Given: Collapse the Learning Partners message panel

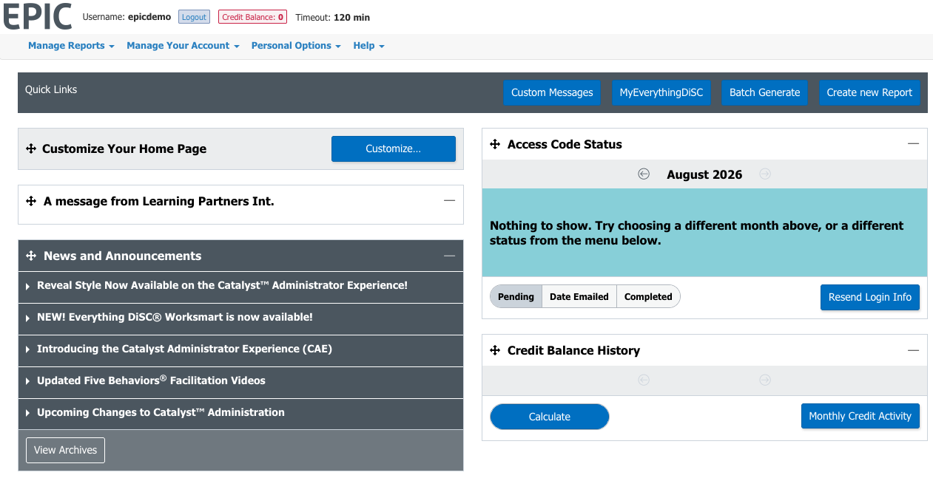Looking at the screenshot, I should pos(449,200).
